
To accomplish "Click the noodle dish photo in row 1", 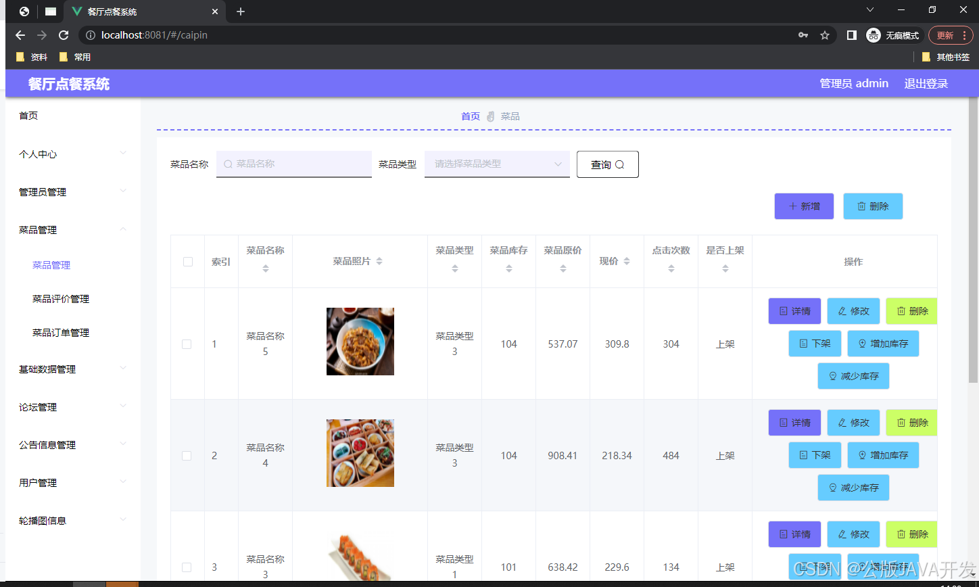I will pos(360,342).
